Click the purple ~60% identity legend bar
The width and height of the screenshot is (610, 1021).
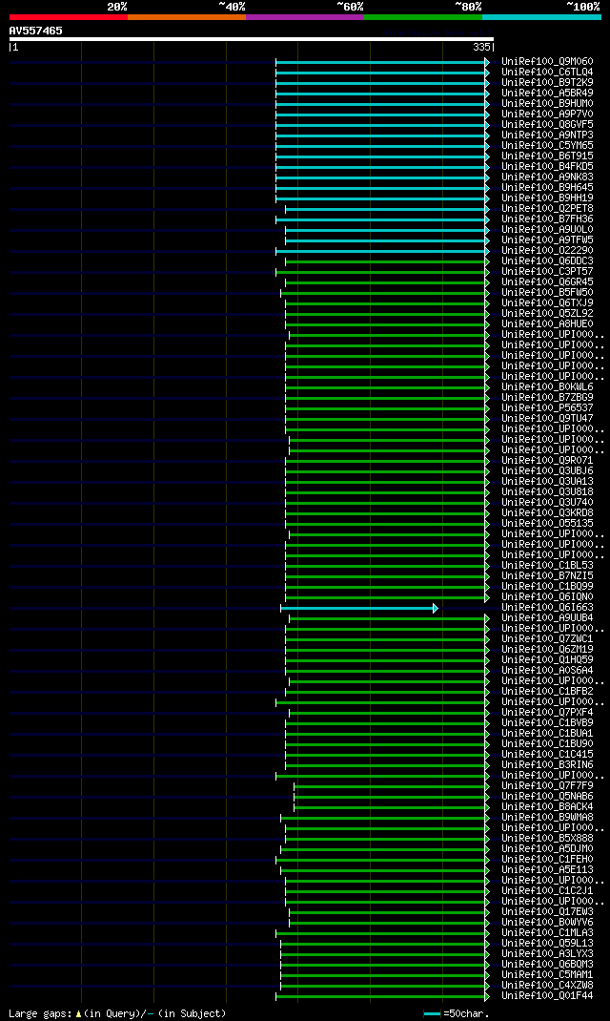pos(305,17)
